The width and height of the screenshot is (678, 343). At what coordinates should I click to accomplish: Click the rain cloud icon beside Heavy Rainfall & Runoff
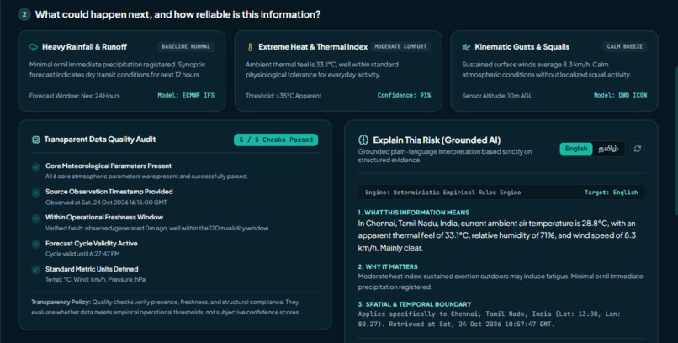(34, 47)
